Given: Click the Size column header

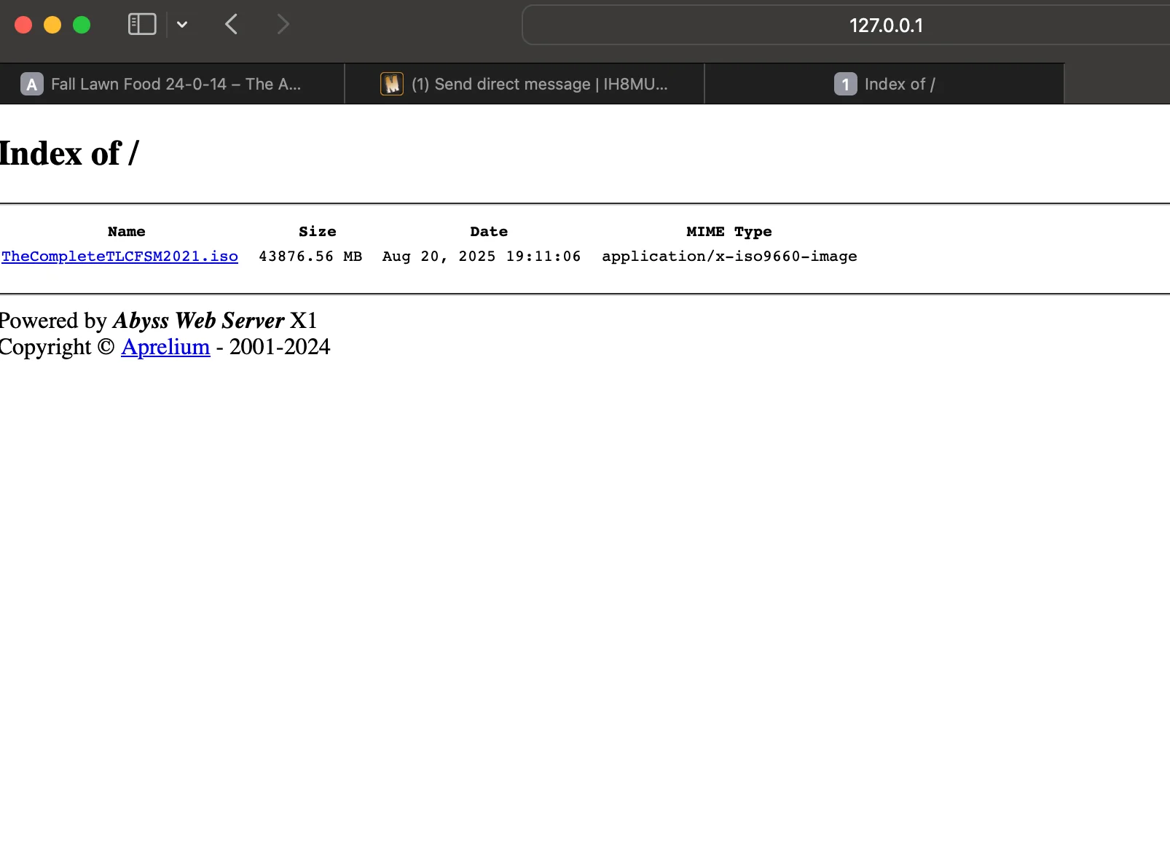Looking at the screenshot, I should (x=318, y=232).
